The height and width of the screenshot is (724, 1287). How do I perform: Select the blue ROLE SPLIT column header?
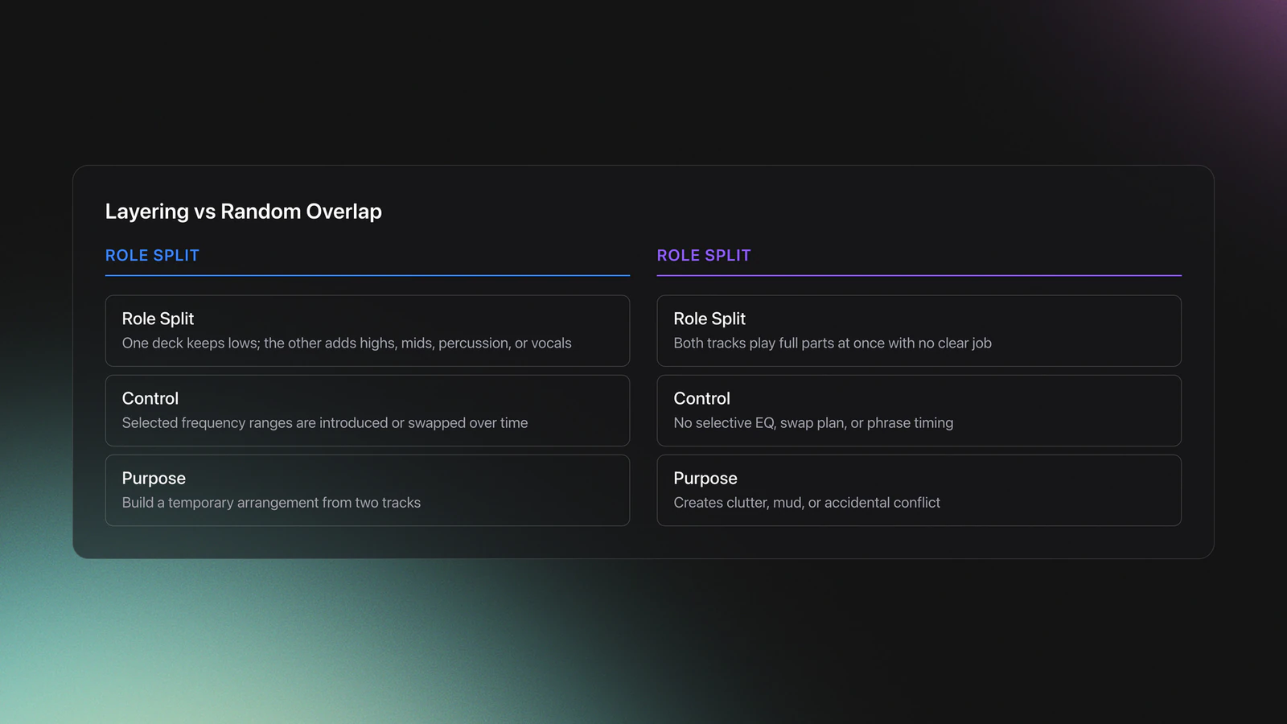pyautogui.click(x=152, y=256)
